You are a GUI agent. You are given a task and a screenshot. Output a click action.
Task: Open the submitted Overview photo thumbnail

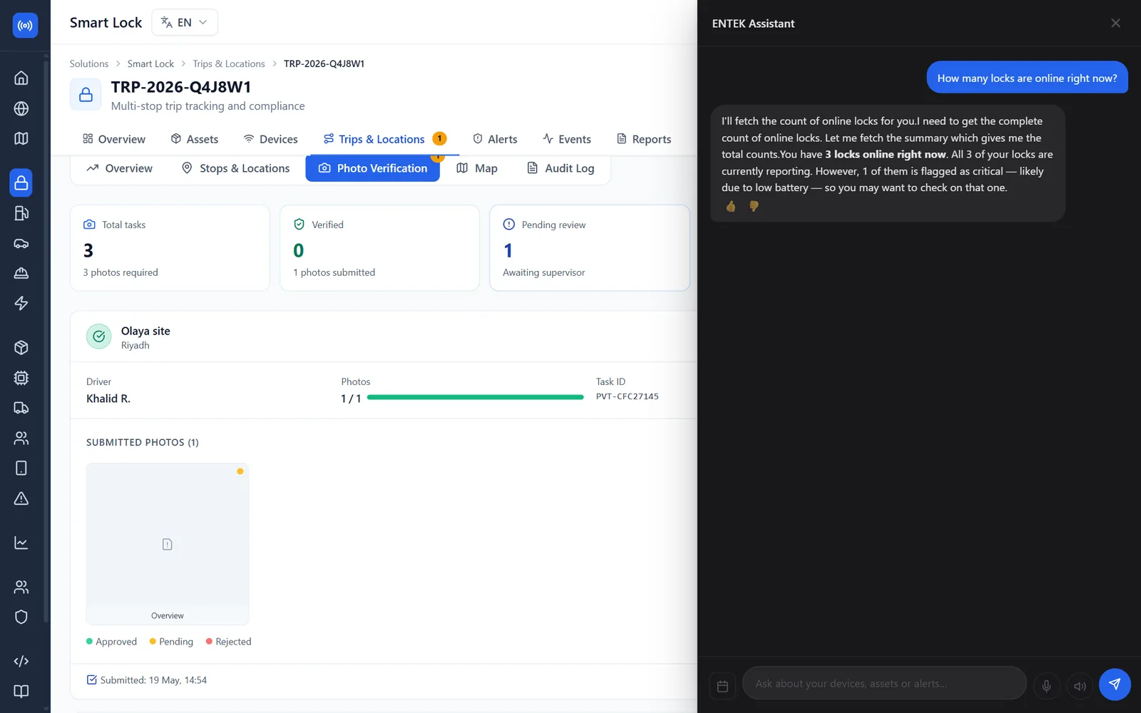pyautogui.click(x=168, y=544)
